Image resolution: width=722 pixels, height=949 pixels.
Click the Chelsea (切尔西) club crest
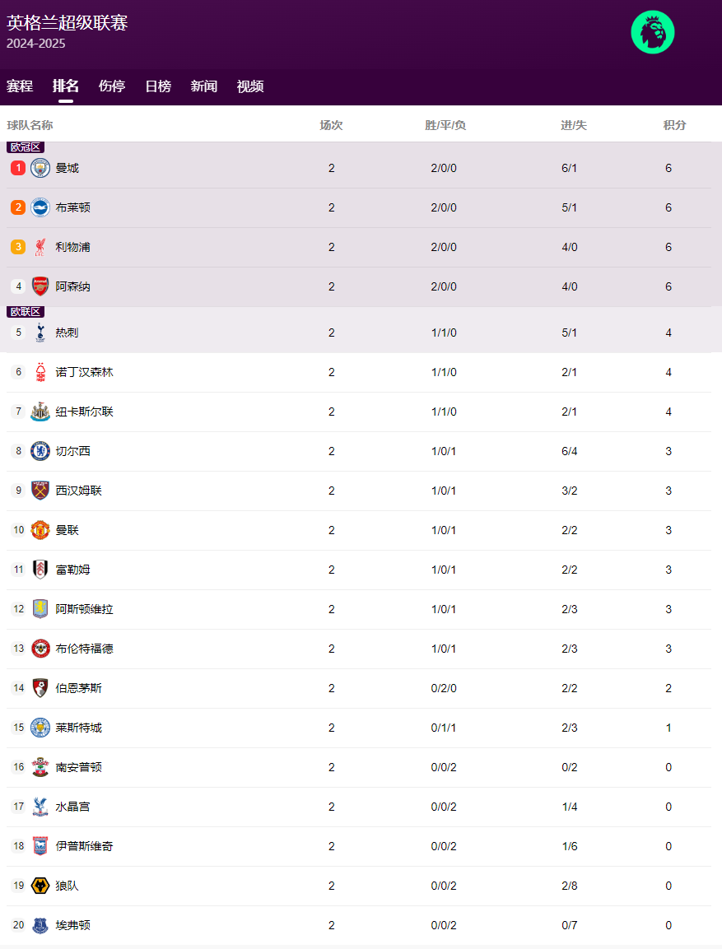[40, 451]
